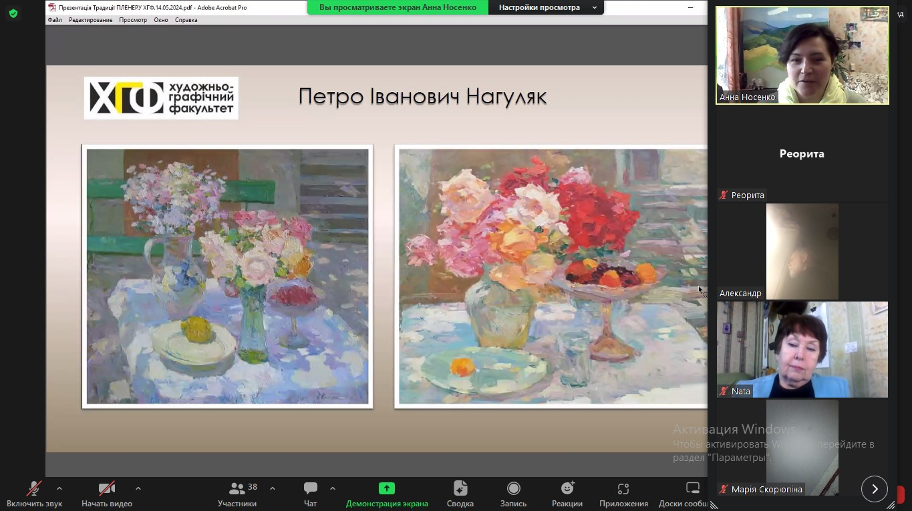
Task: Open the Сводка AI summary icon
Action: (x=460, y=488)
